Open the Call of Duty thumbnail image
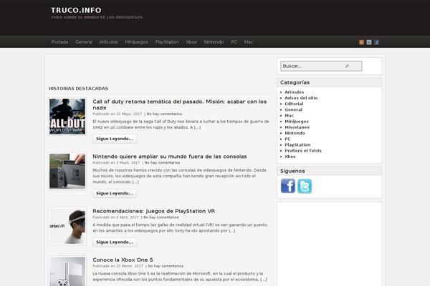The width and height of the screenshot is (430, 286). (67, 117)
